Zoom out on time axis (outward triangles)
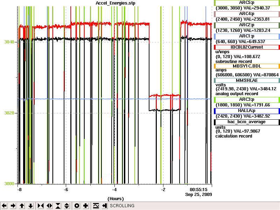This screenshot has width=280, height=210. point(49,206)
